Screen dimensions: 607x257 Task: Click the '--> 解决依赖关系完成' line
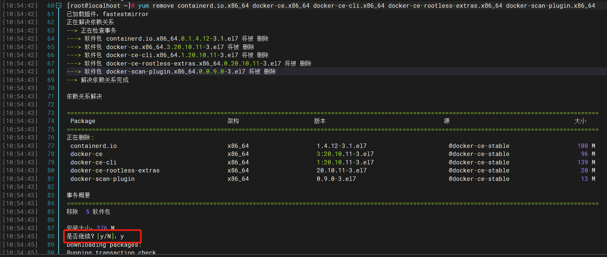[98, 80]
